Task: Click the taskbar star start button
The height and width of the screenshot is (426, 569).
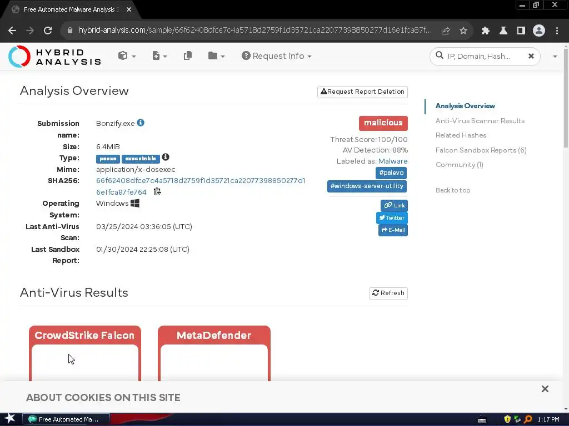Action: [10, 419]
